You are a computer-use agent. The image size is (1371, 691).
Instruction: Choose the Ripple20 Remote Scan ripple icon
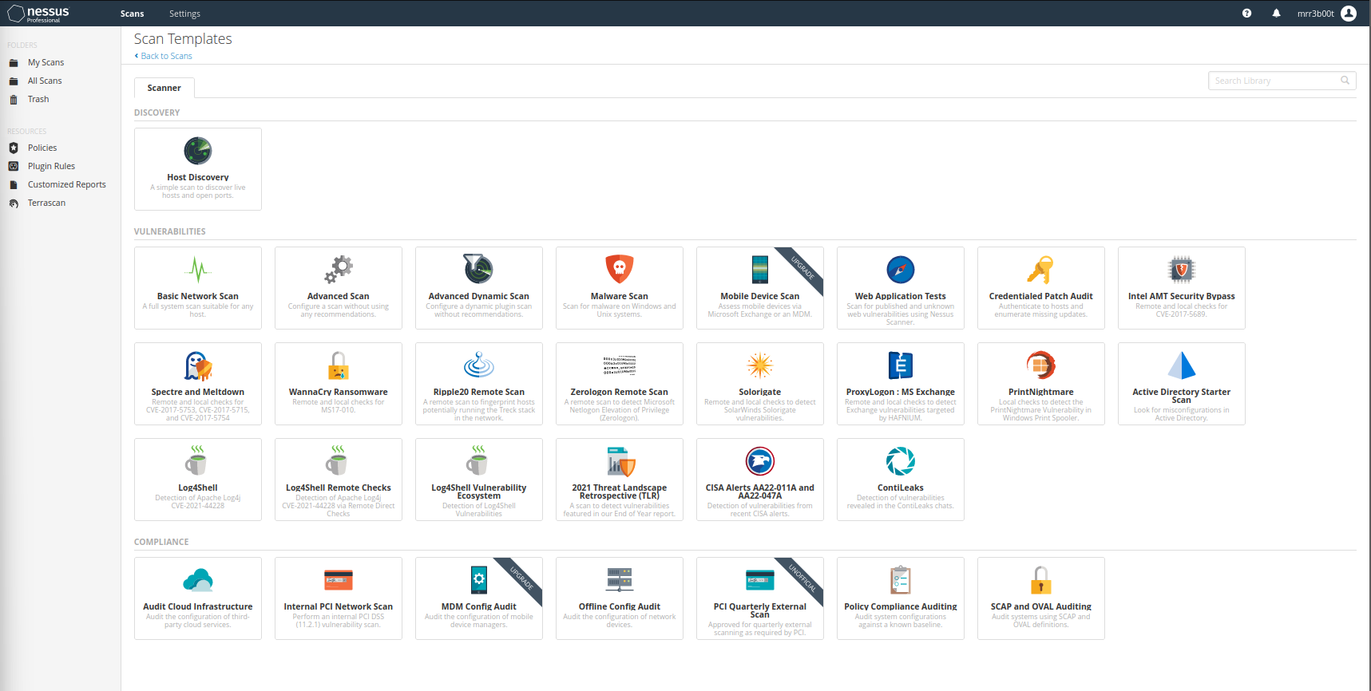click(x=479, y=365)
